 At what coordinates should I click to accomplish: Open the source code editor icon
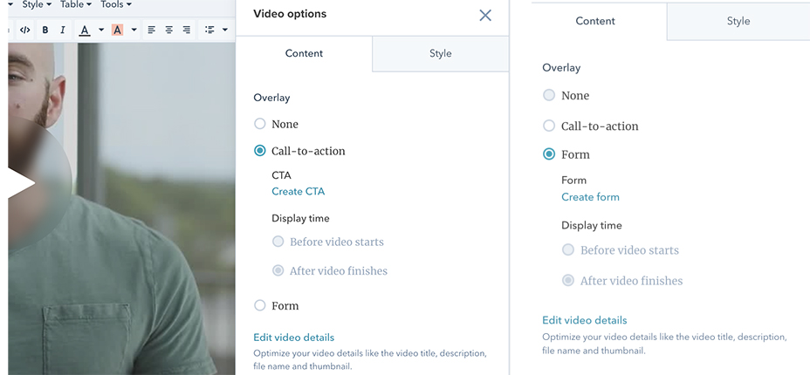pos(24,30)
